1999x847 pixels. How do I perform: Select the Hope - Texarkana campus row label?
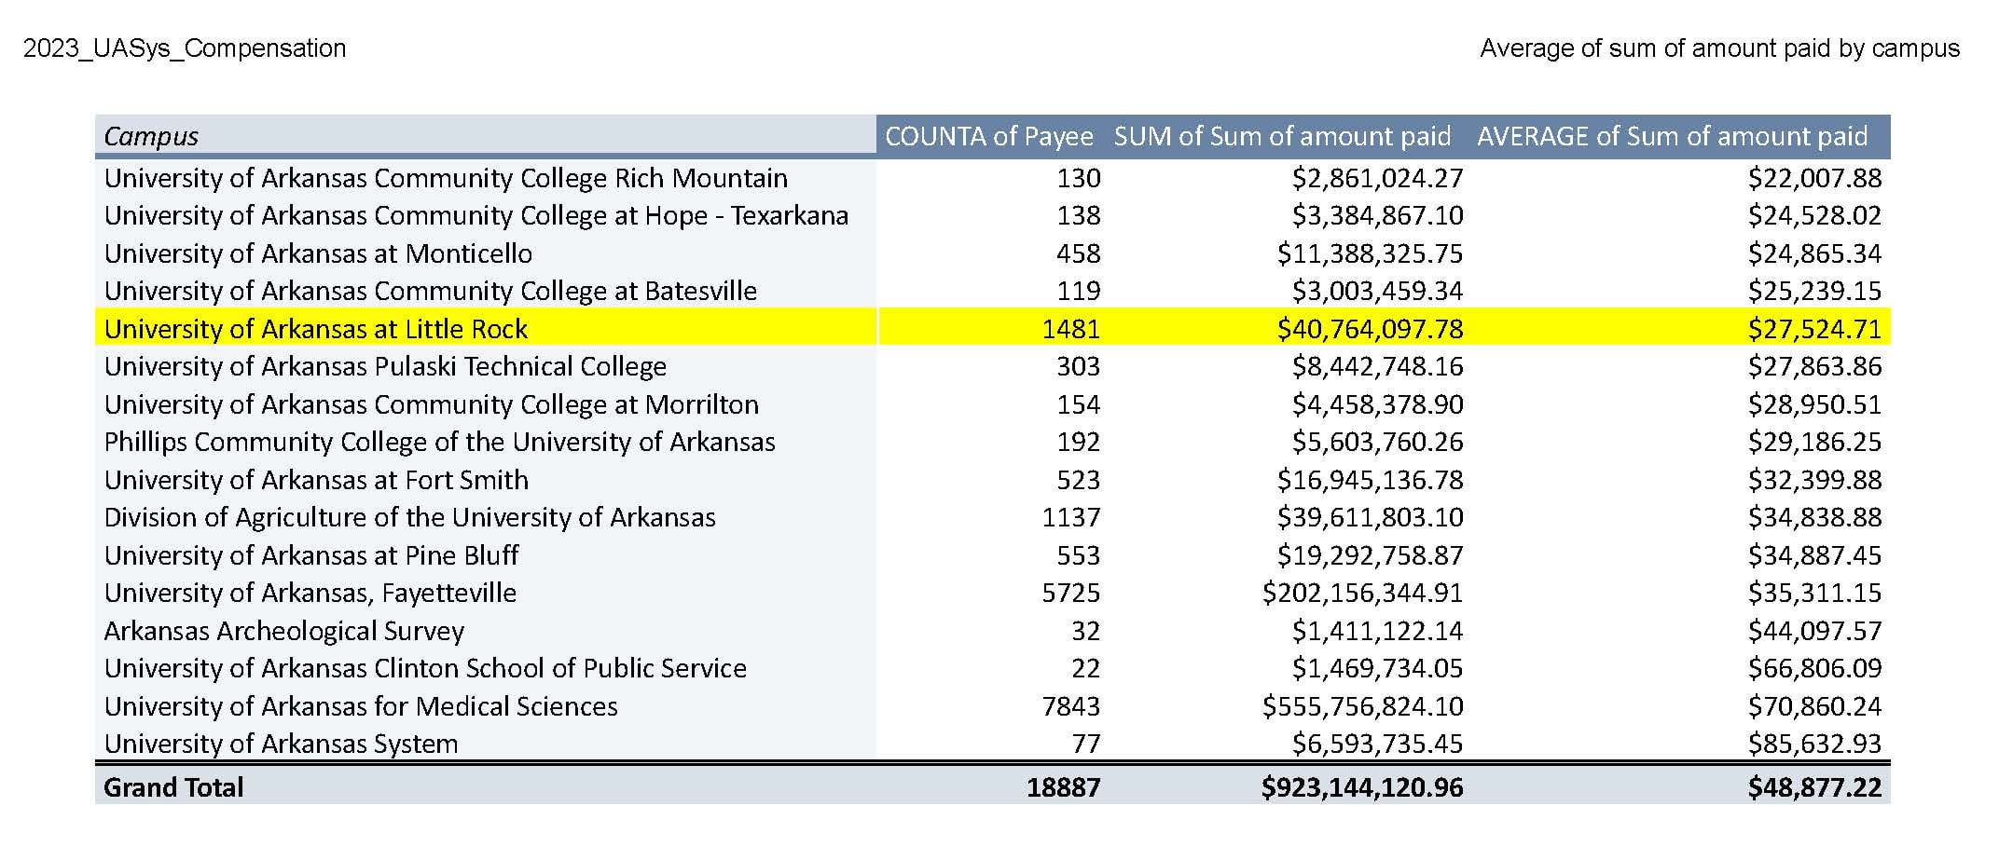point(476,215)
